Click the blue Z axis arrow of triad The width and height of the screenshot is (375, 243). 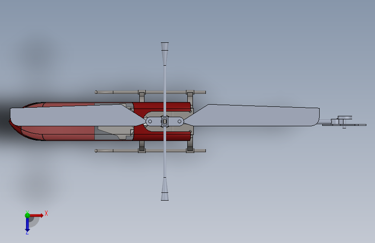click(27, 225)
